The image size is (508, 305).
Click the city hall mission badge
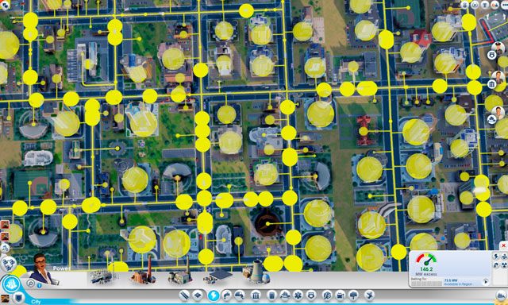click(492, 85)
